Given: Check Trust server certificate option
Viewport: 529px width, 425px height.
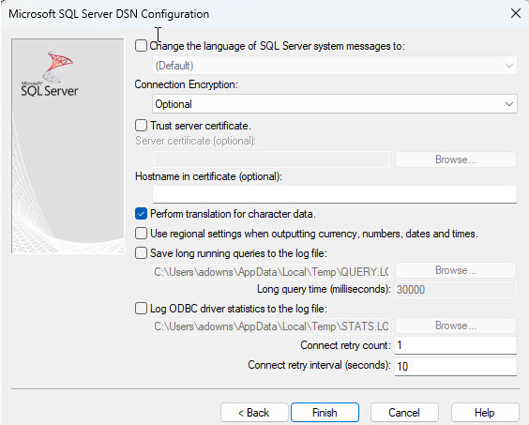Looking at the screenshot, I should pyautogui.click(x=141, y=125).
